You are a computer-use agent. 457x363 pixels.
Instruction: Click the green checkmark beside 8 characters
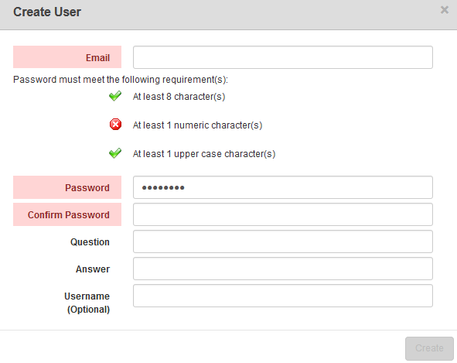click(115, 96)
